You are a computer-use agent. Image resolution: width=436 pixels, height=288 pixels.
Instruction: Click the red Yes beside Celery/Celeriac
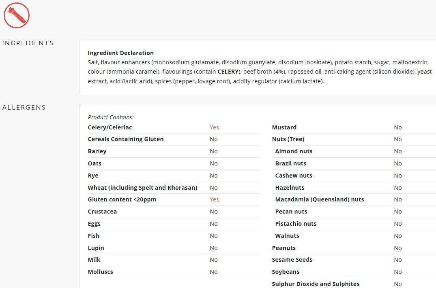(214, 127)
